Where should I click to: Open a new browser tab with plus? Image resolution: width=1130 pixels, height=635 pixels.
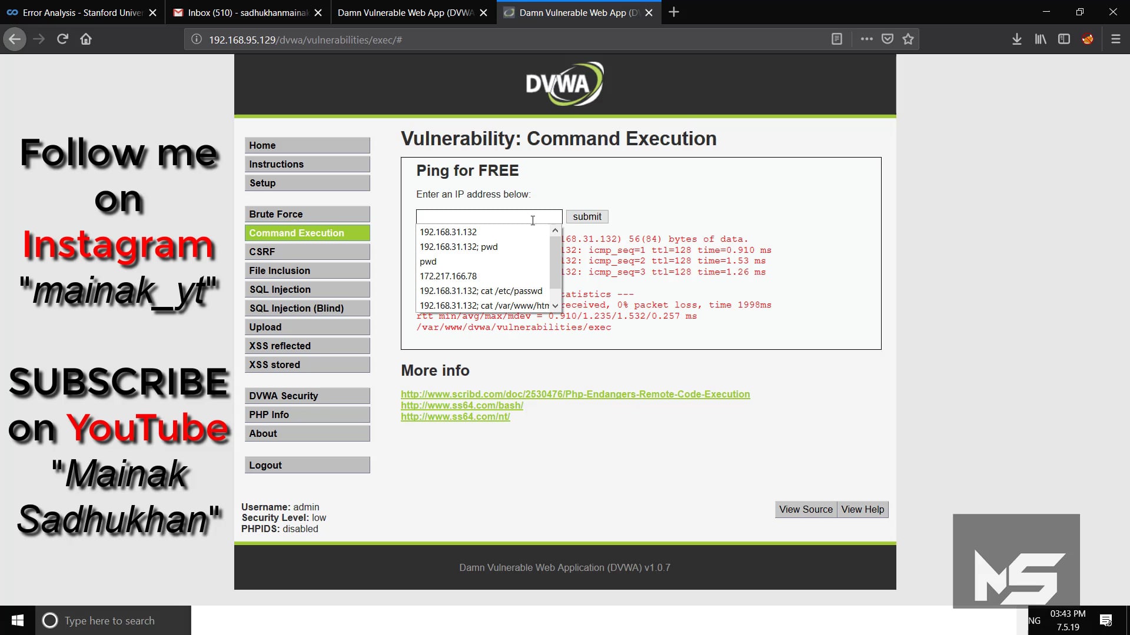point(674,12)
